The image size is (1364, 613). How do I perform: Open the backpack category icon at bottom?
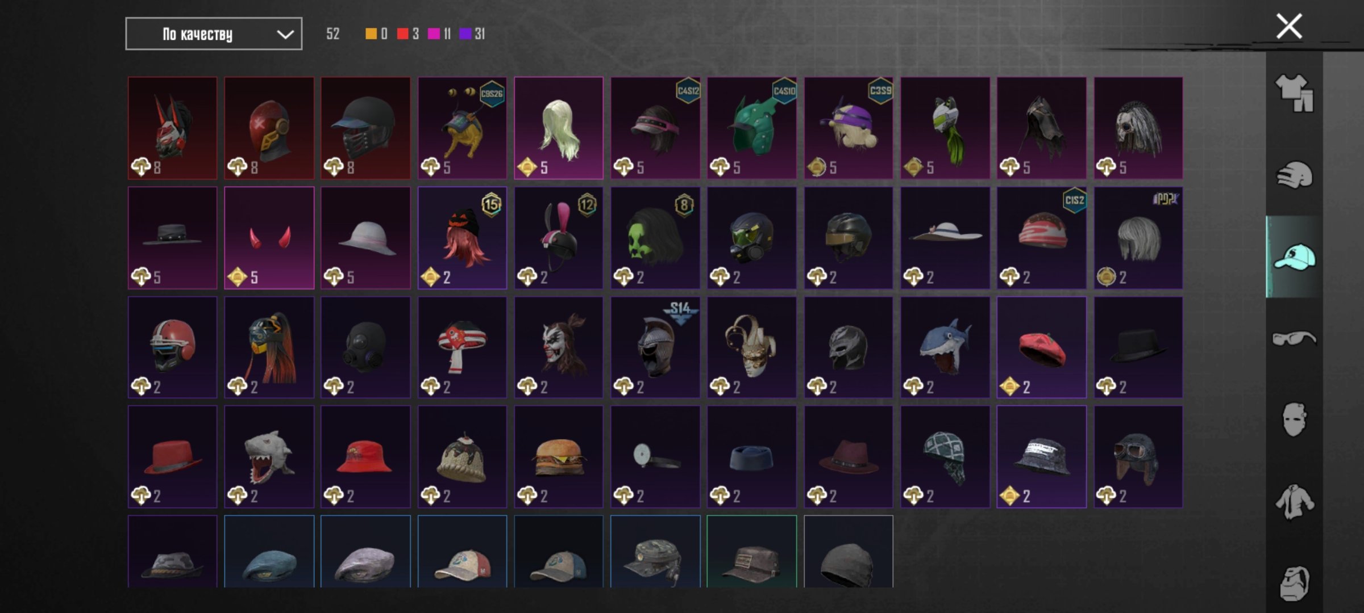click(1294, 583)
